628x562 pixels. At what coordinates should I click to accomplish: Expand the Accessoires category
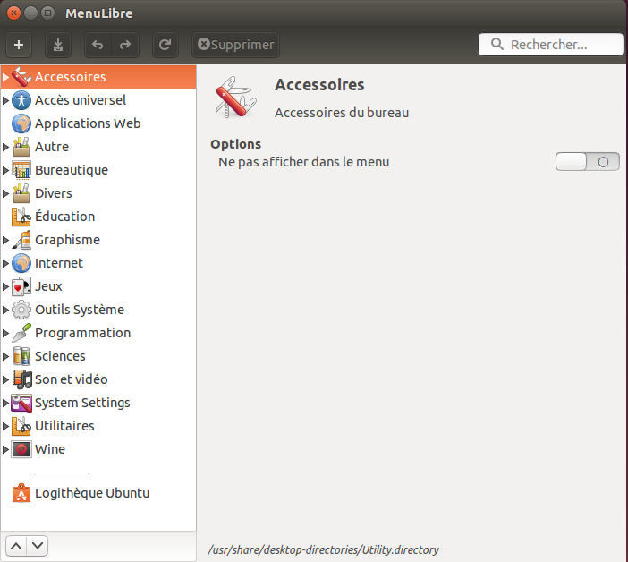click(5, 77)
